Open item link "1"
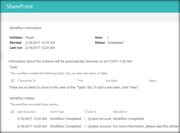Viewport: 180px width, 133px height. (108, 37)
